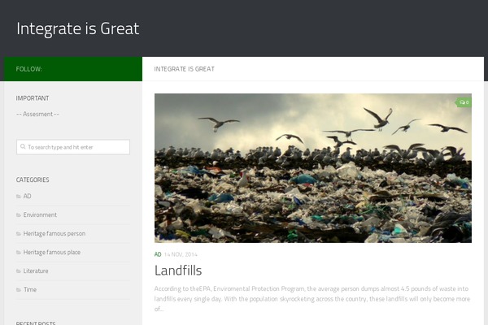Open the Integrate is Great site title

[x=78, y=28]
